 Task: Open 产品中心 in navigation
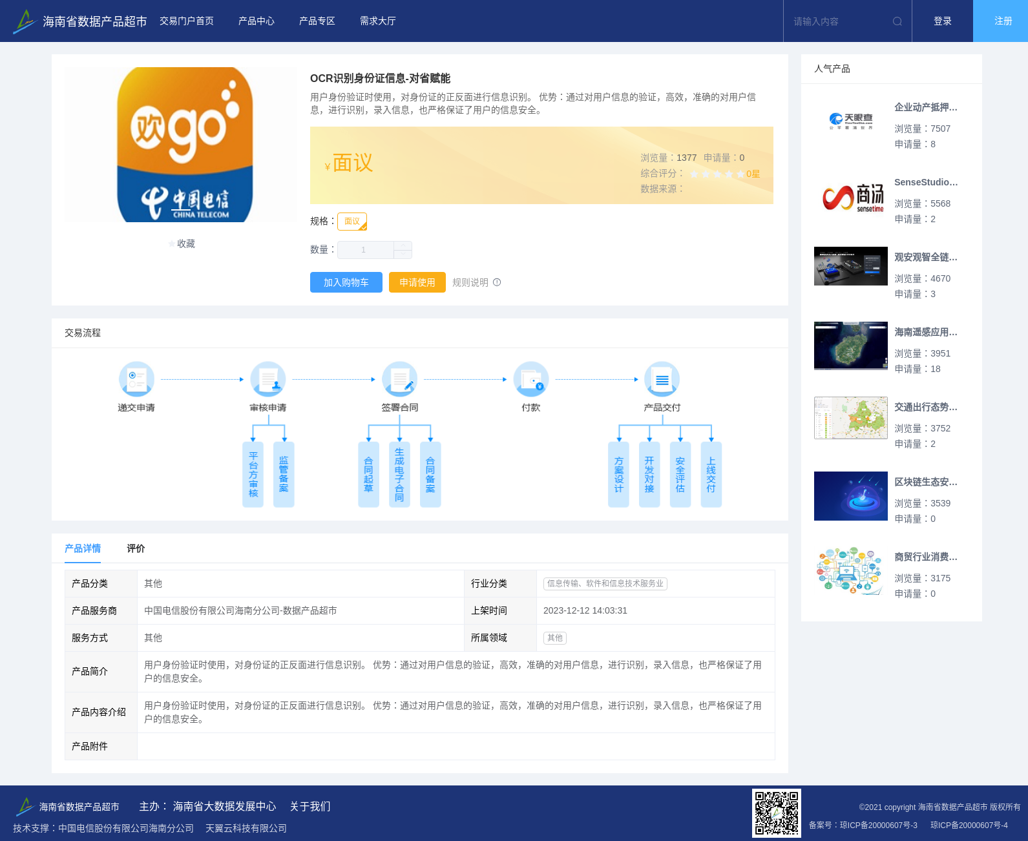257,21
